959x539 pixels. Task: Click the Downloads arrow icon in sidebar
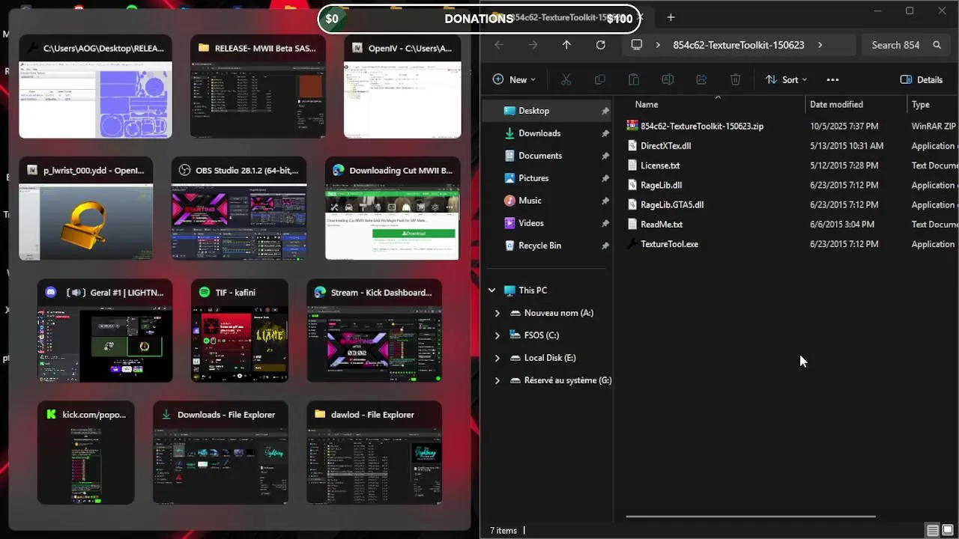pos(509,133)
